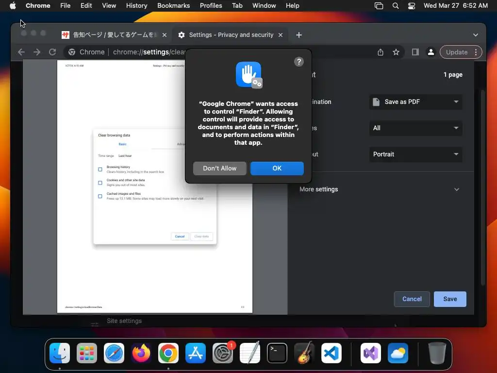This screenshot has height=373, width=497.
Task: Expand the tab search chevron
Action: 476,35
